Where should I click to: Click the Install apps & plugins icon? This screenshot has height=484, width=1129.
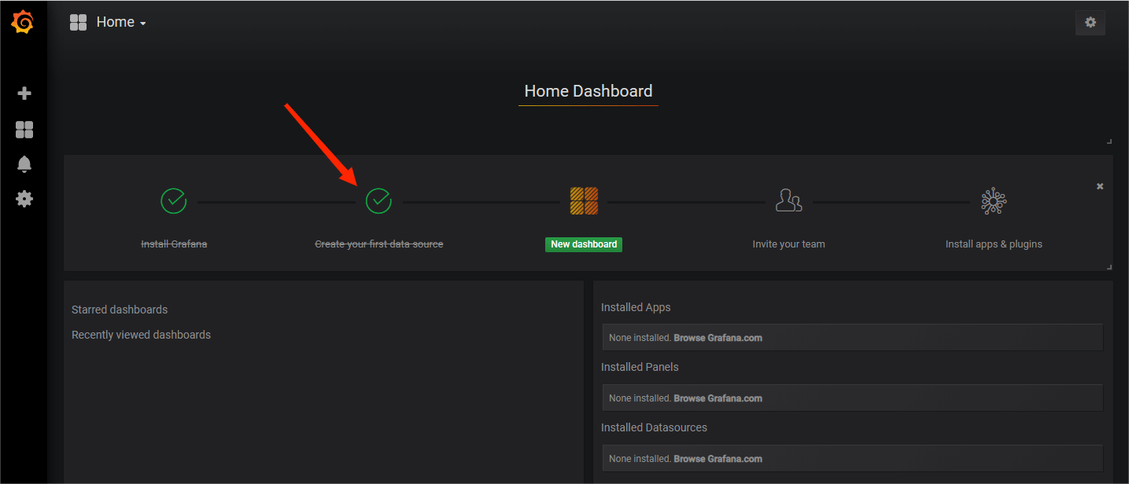[994, 201]
